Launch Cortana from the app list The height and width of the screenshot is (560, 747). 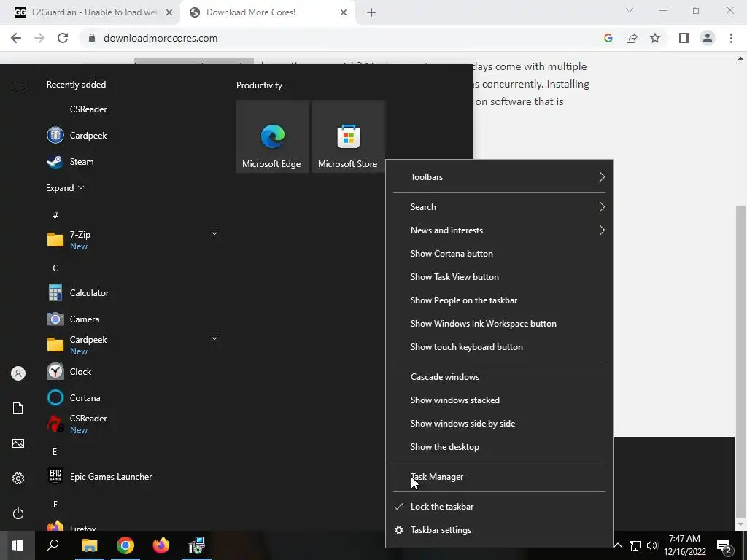tap(85, 397)
